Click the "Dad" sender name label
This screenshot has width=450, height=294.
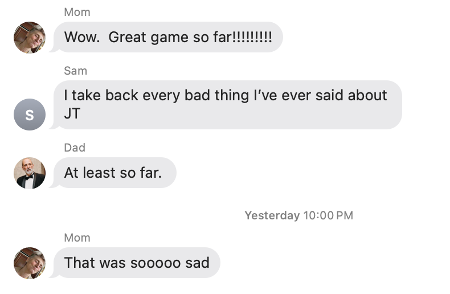tap(75, 148)
